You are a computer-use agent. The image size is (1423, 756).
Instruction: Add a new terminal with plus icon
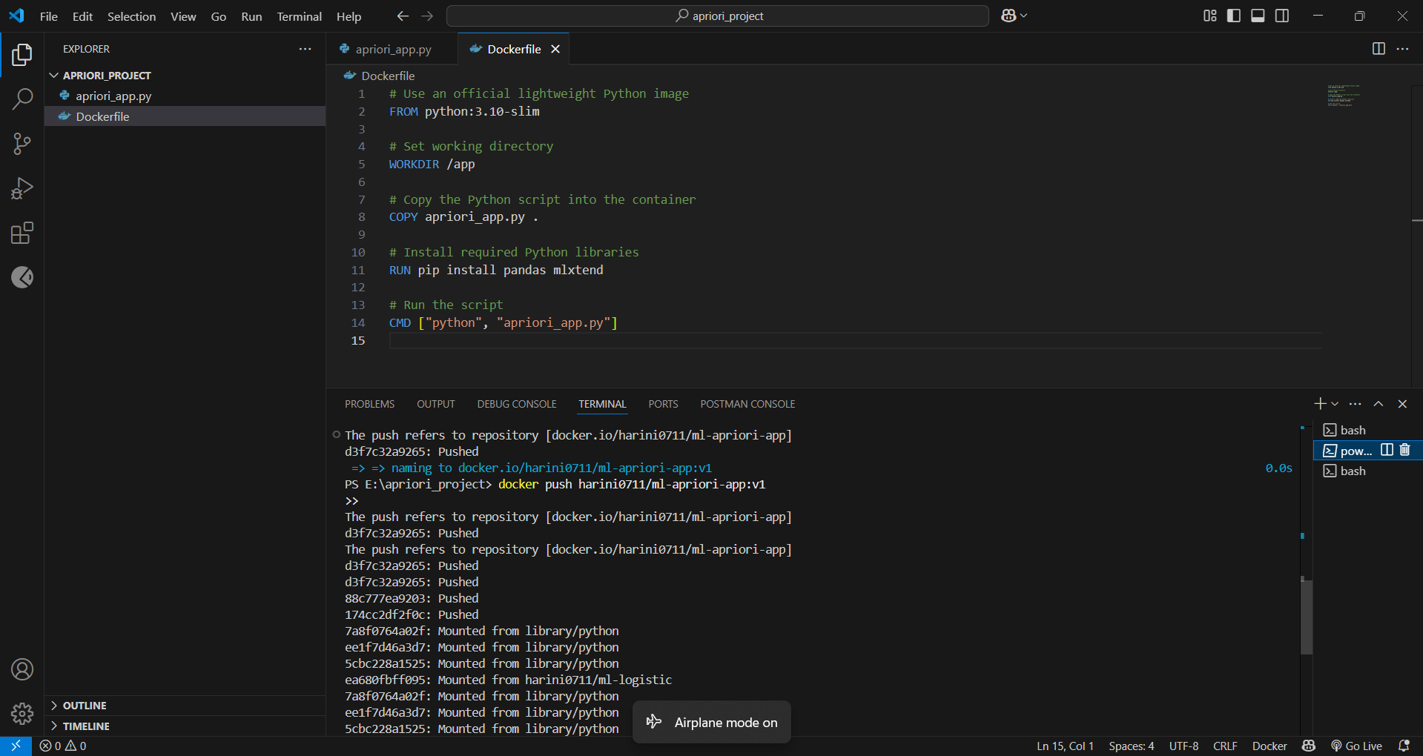1320,404
